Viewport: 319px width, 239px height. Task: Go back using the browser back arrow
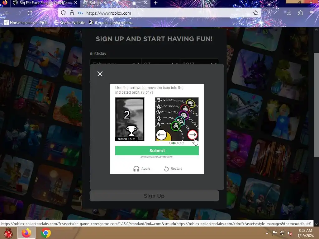7,13
